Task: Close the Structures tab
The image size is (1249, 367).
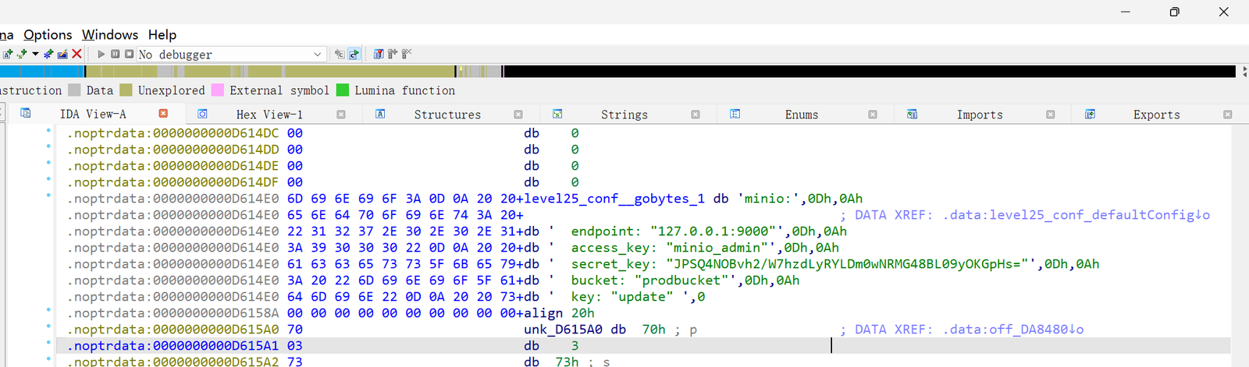Action: pos(518,114)
